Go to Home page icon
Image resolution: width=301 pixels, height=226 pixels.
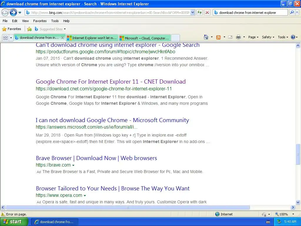click(206, 37)
